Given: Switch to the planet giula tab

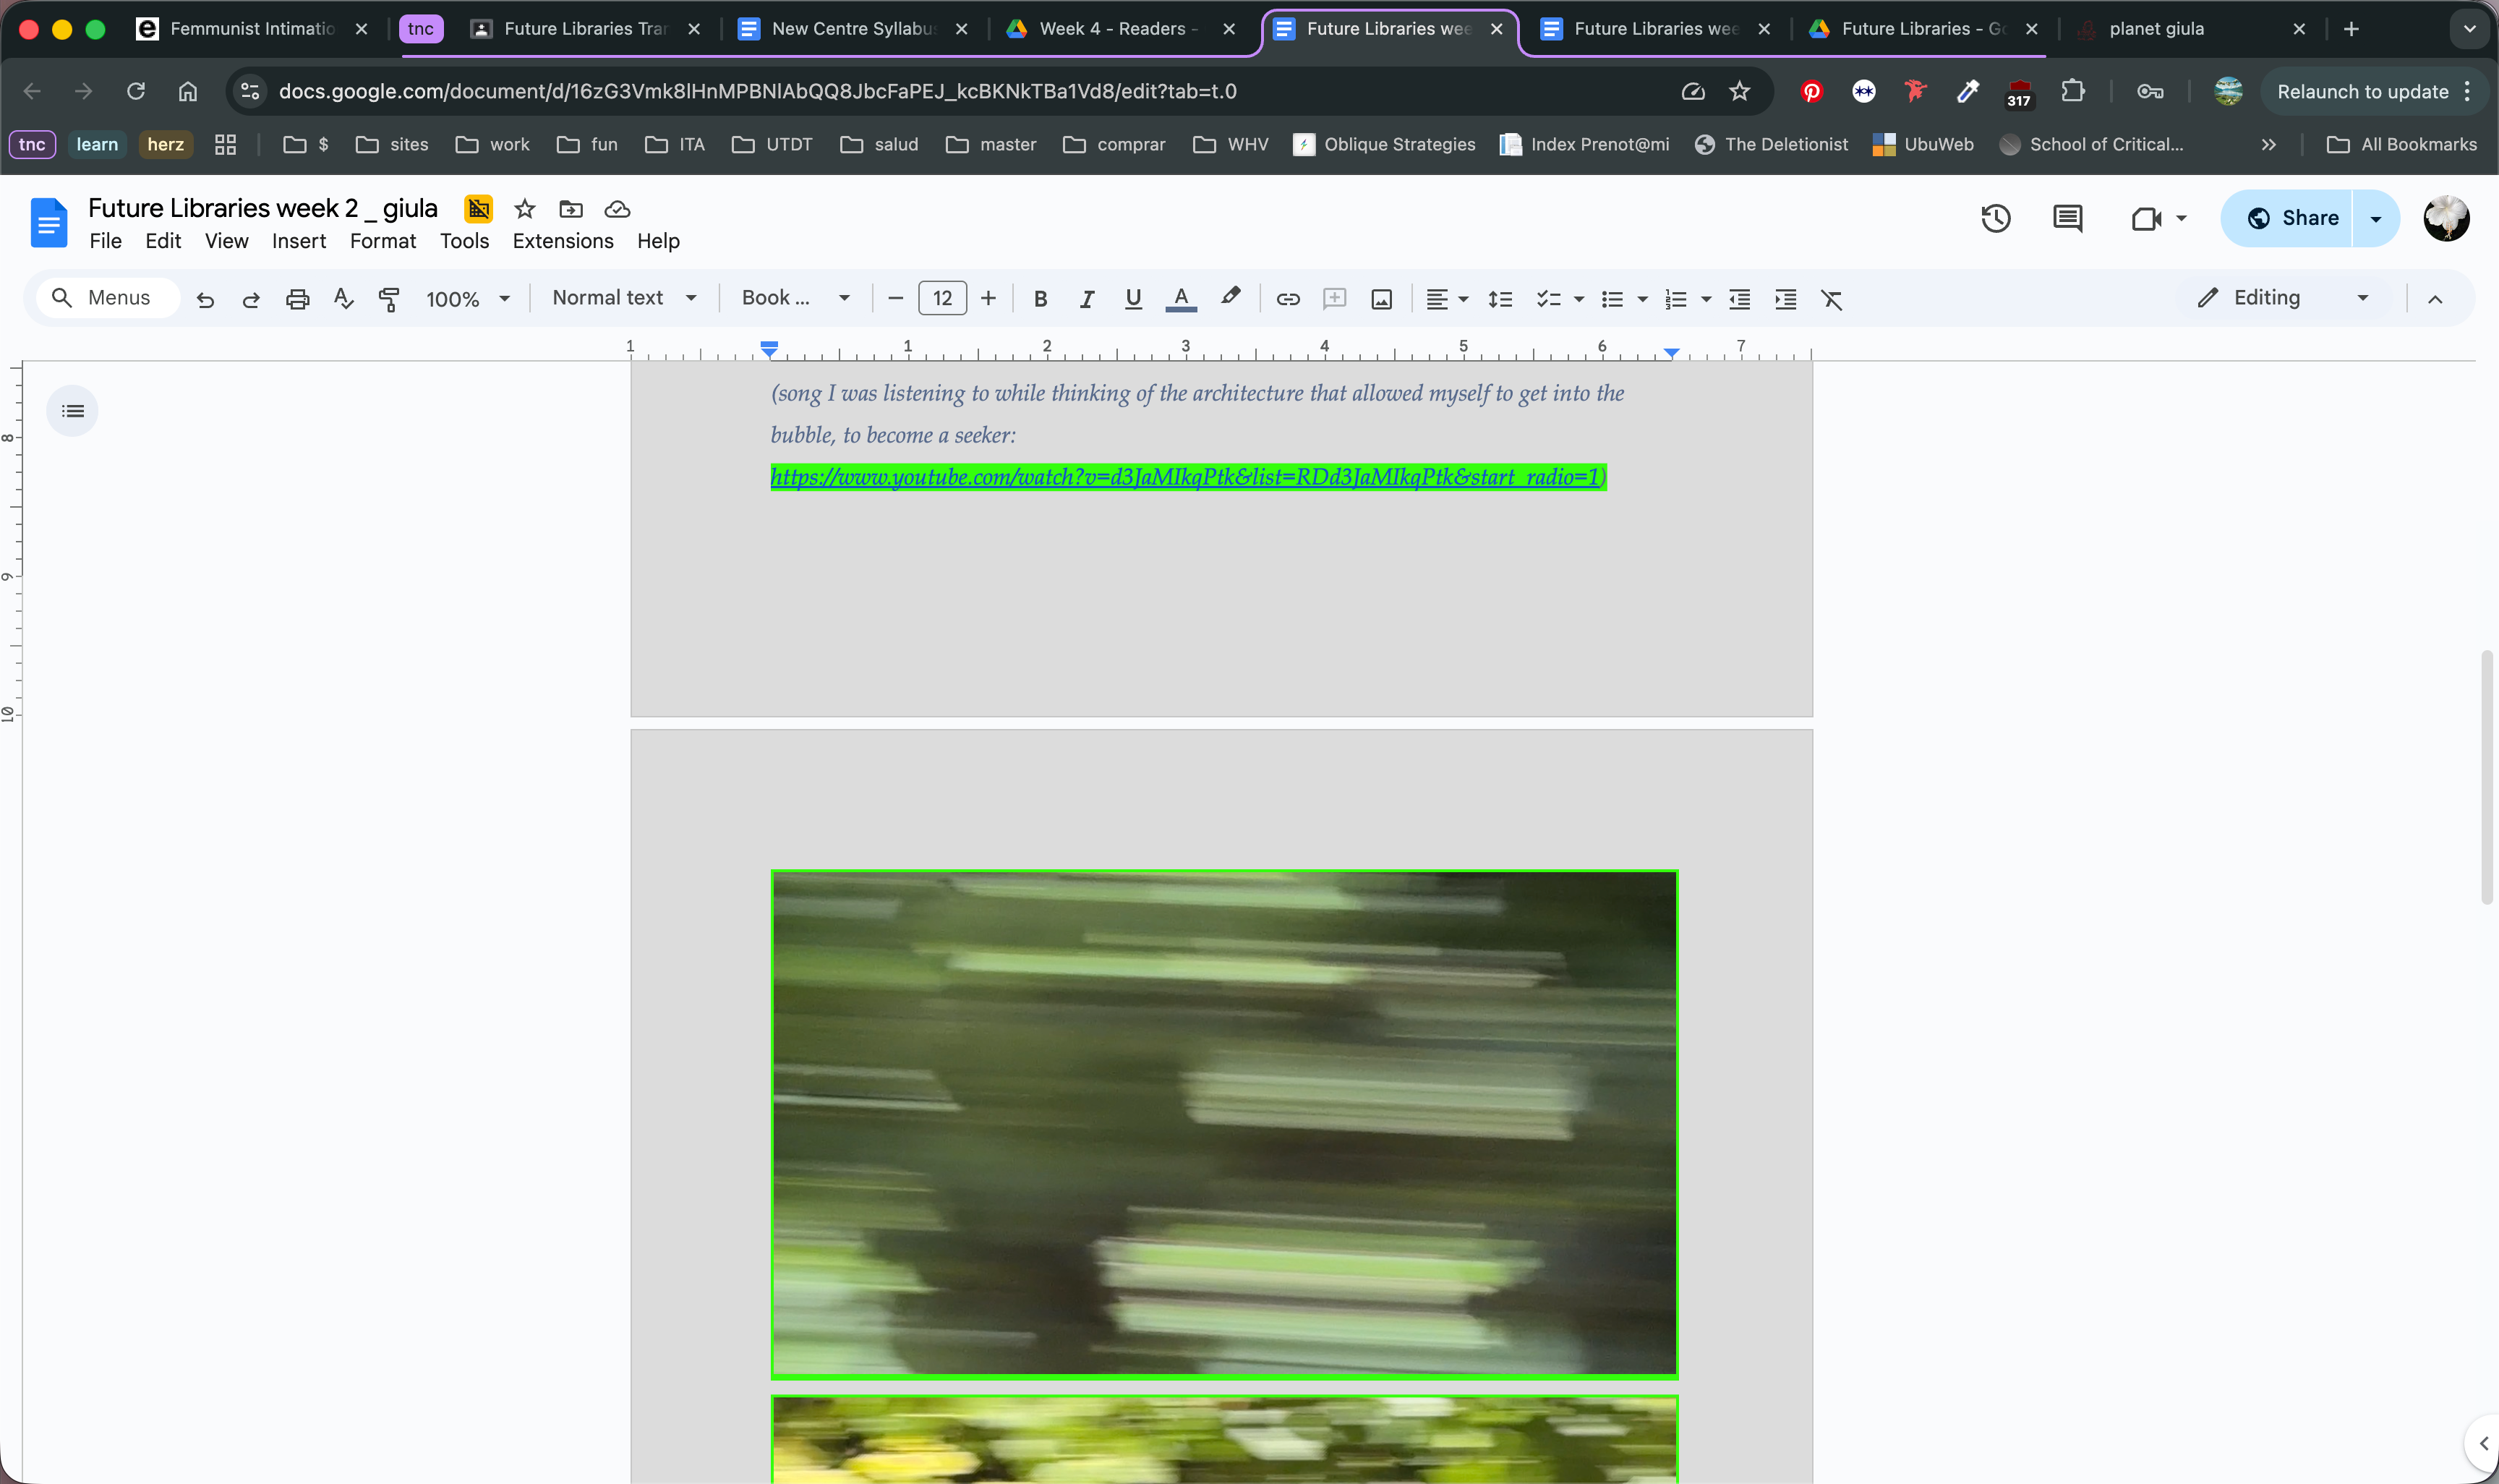Looking at the screenshot, I should click(2156, 29).
